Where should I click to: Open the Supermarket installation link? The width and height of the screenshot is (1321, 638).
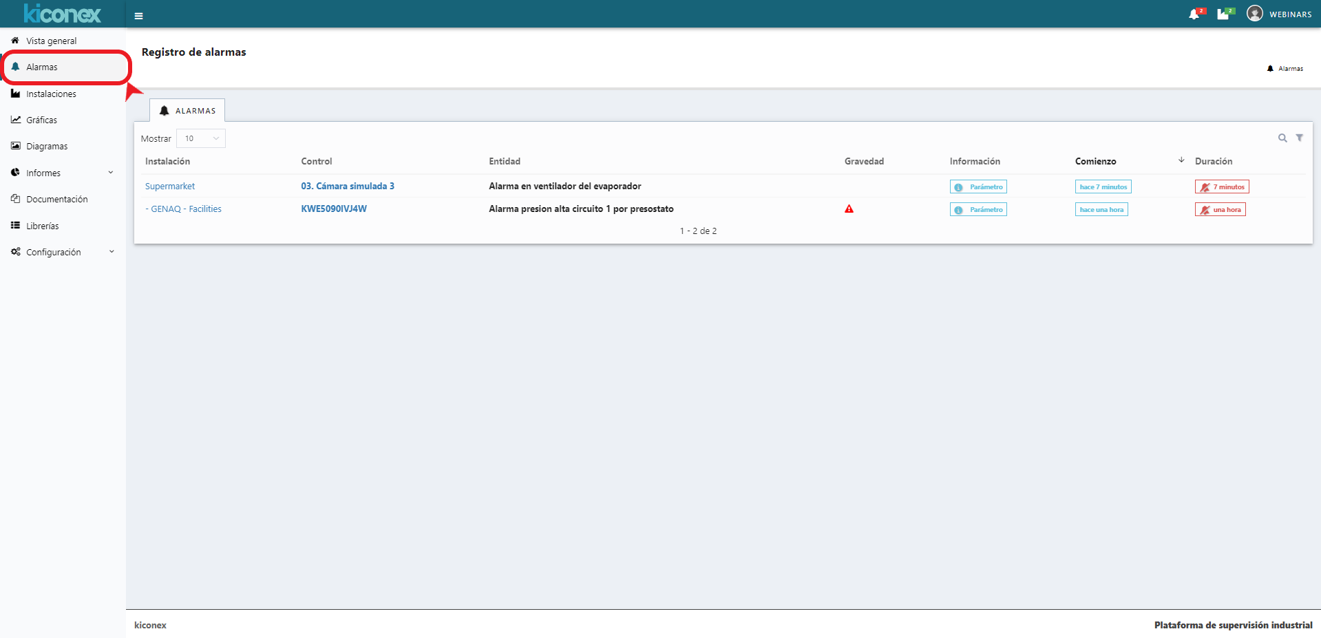tap(170, 187)
